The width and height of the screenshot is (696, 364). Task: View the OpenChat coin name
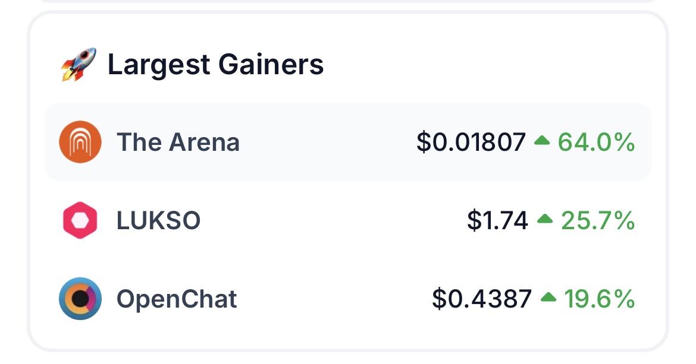click(x=177, y=299)
